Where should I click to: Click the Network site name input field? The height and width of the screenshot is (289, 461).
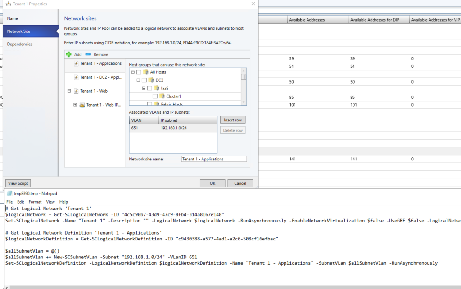[214, 159]
